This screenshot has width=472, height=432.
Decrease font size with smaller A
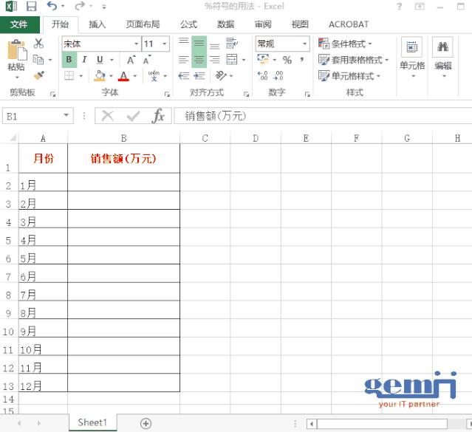click(147, 60)
